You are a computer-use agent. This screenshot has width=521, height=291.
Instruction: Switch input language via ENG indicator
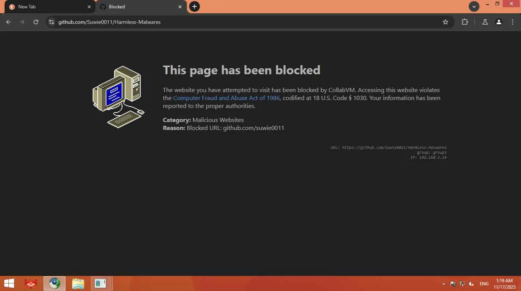pyautogui.click(x=484, y=284)
